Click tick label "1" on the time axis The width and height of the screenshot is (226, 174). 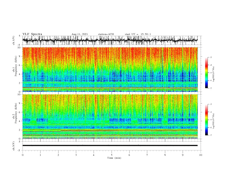coord(40,155)
